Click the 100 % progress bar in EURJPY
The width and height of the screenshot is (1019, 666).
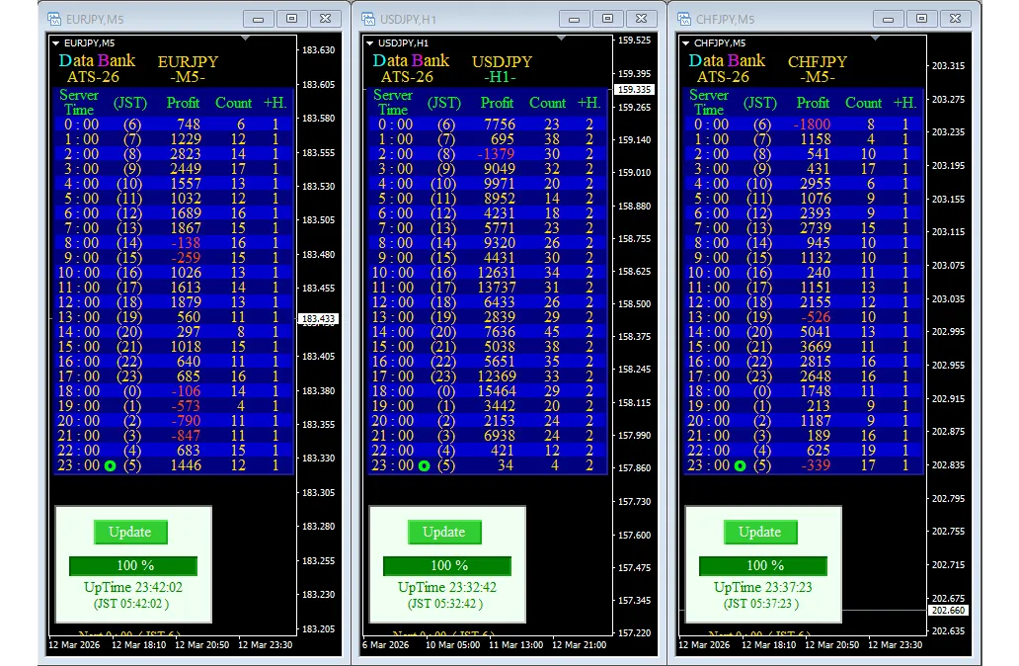(x=133, y=565)
